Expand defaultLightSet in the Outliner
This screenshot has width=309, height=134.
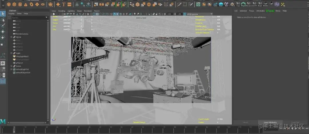(11, 69)
